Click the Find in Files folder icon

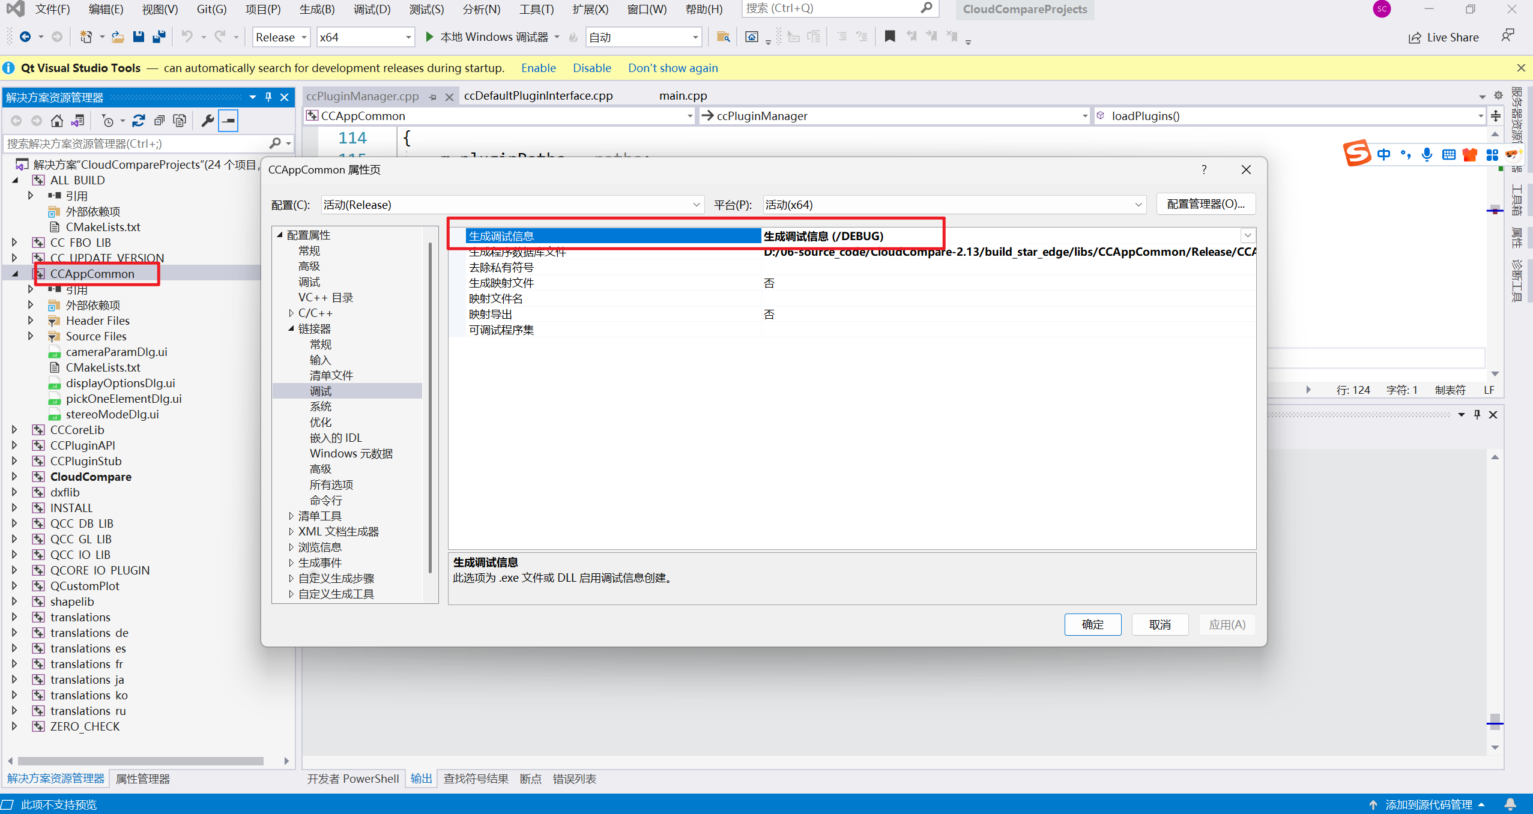(724, 37)
